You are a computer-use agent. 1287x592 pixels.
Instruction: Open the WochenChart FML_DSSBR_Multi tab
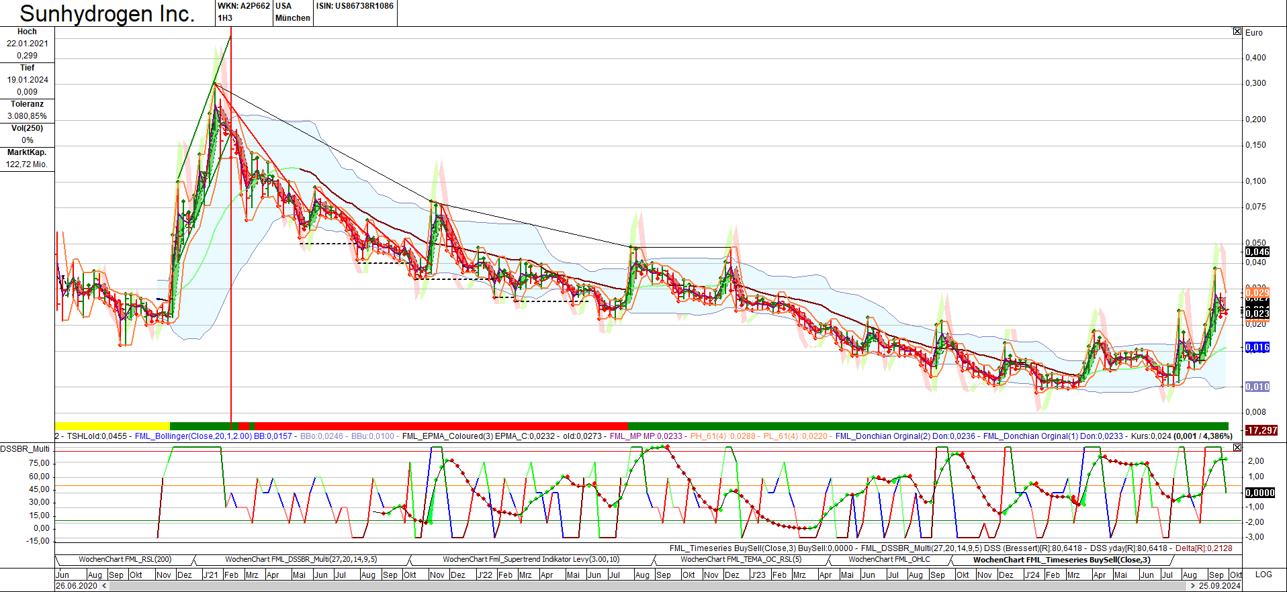[x=301, y=559]
